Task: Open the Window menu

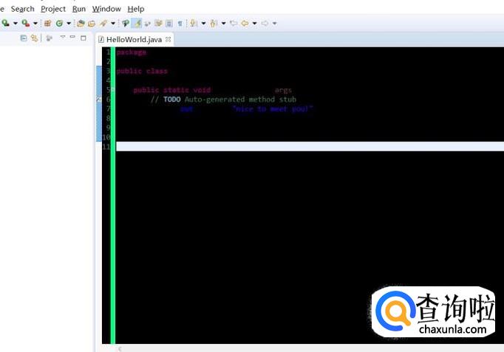Action: (x=106, y=9)
